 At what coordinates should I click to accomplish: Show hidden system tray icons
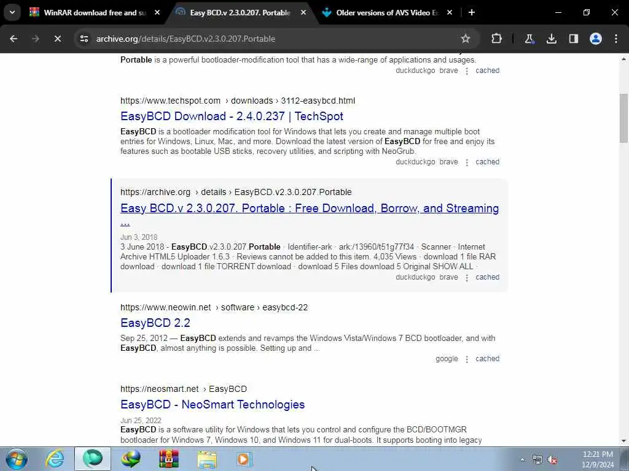point(522,459)
